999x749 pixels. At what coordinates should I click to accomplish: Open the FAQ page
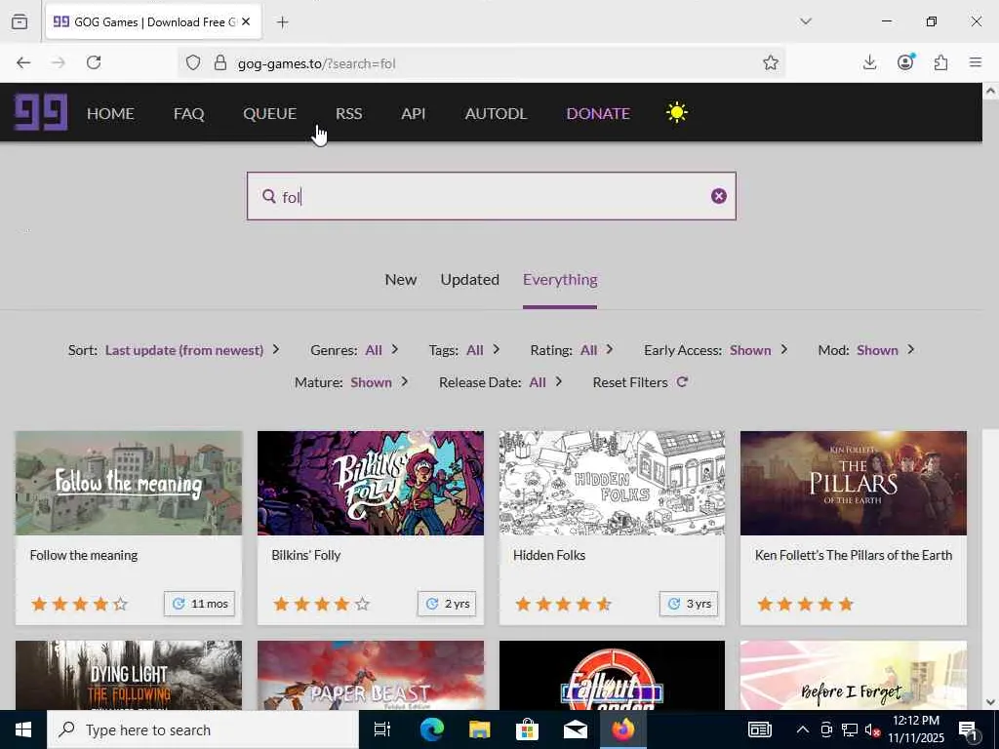pyautogui.click(x=188, y=113)
